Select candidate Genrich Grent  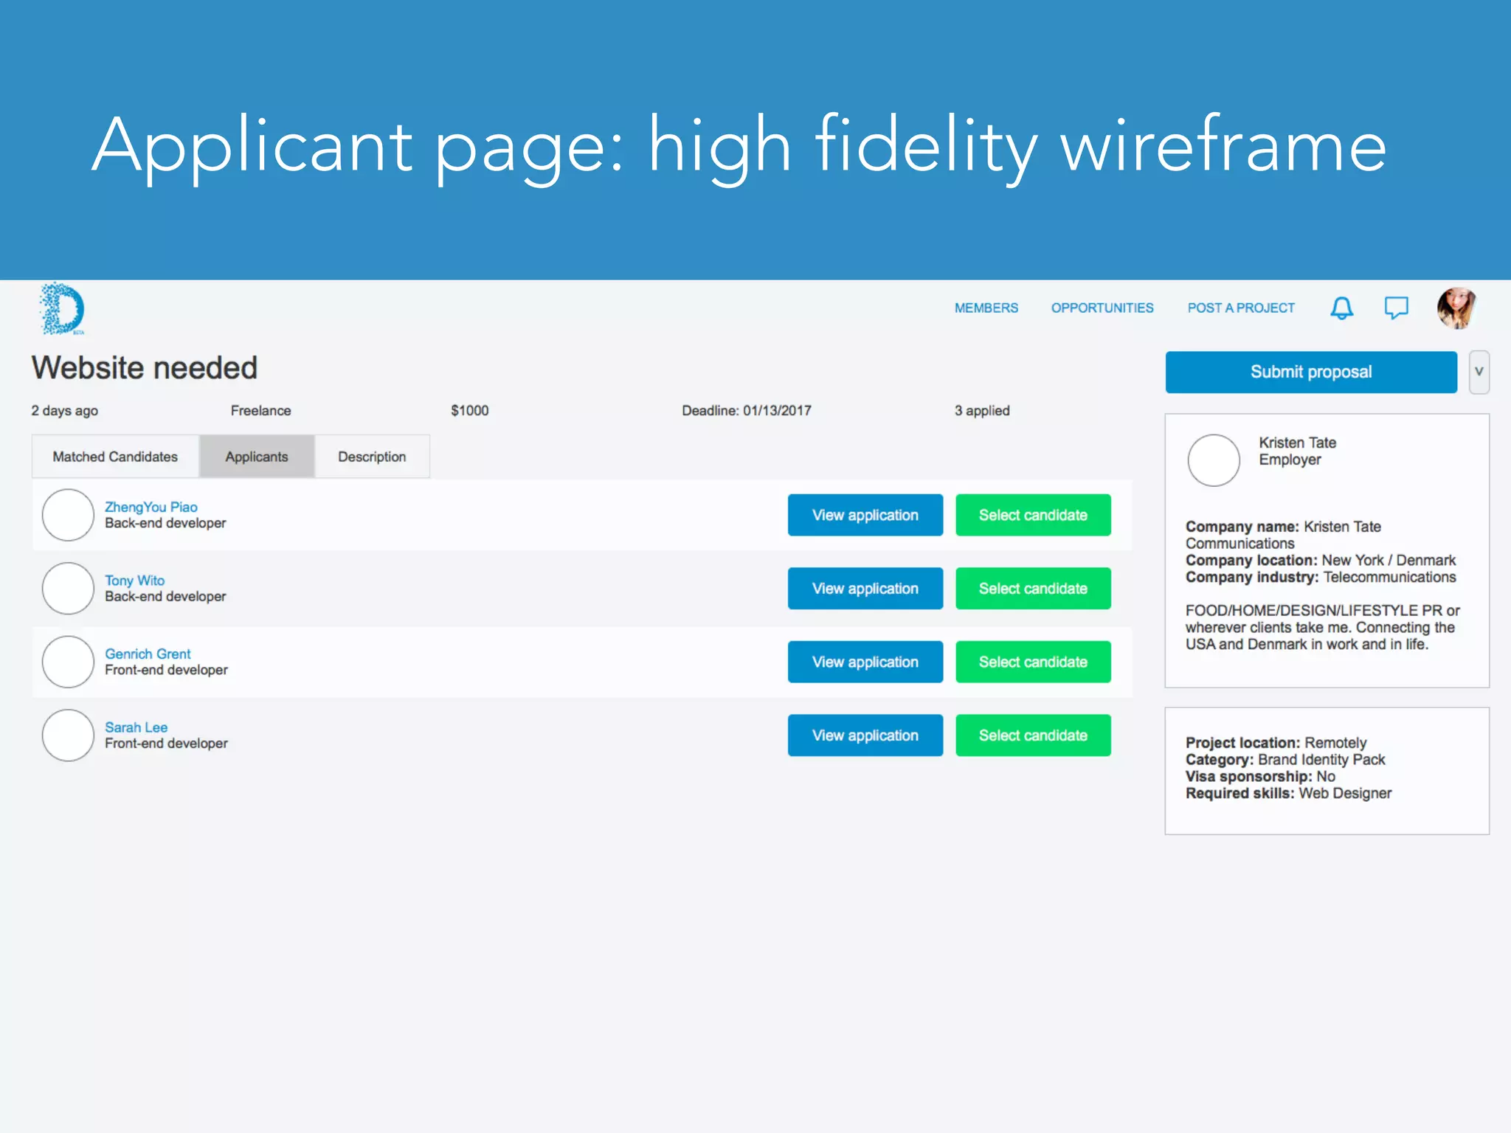point(1033,662)
